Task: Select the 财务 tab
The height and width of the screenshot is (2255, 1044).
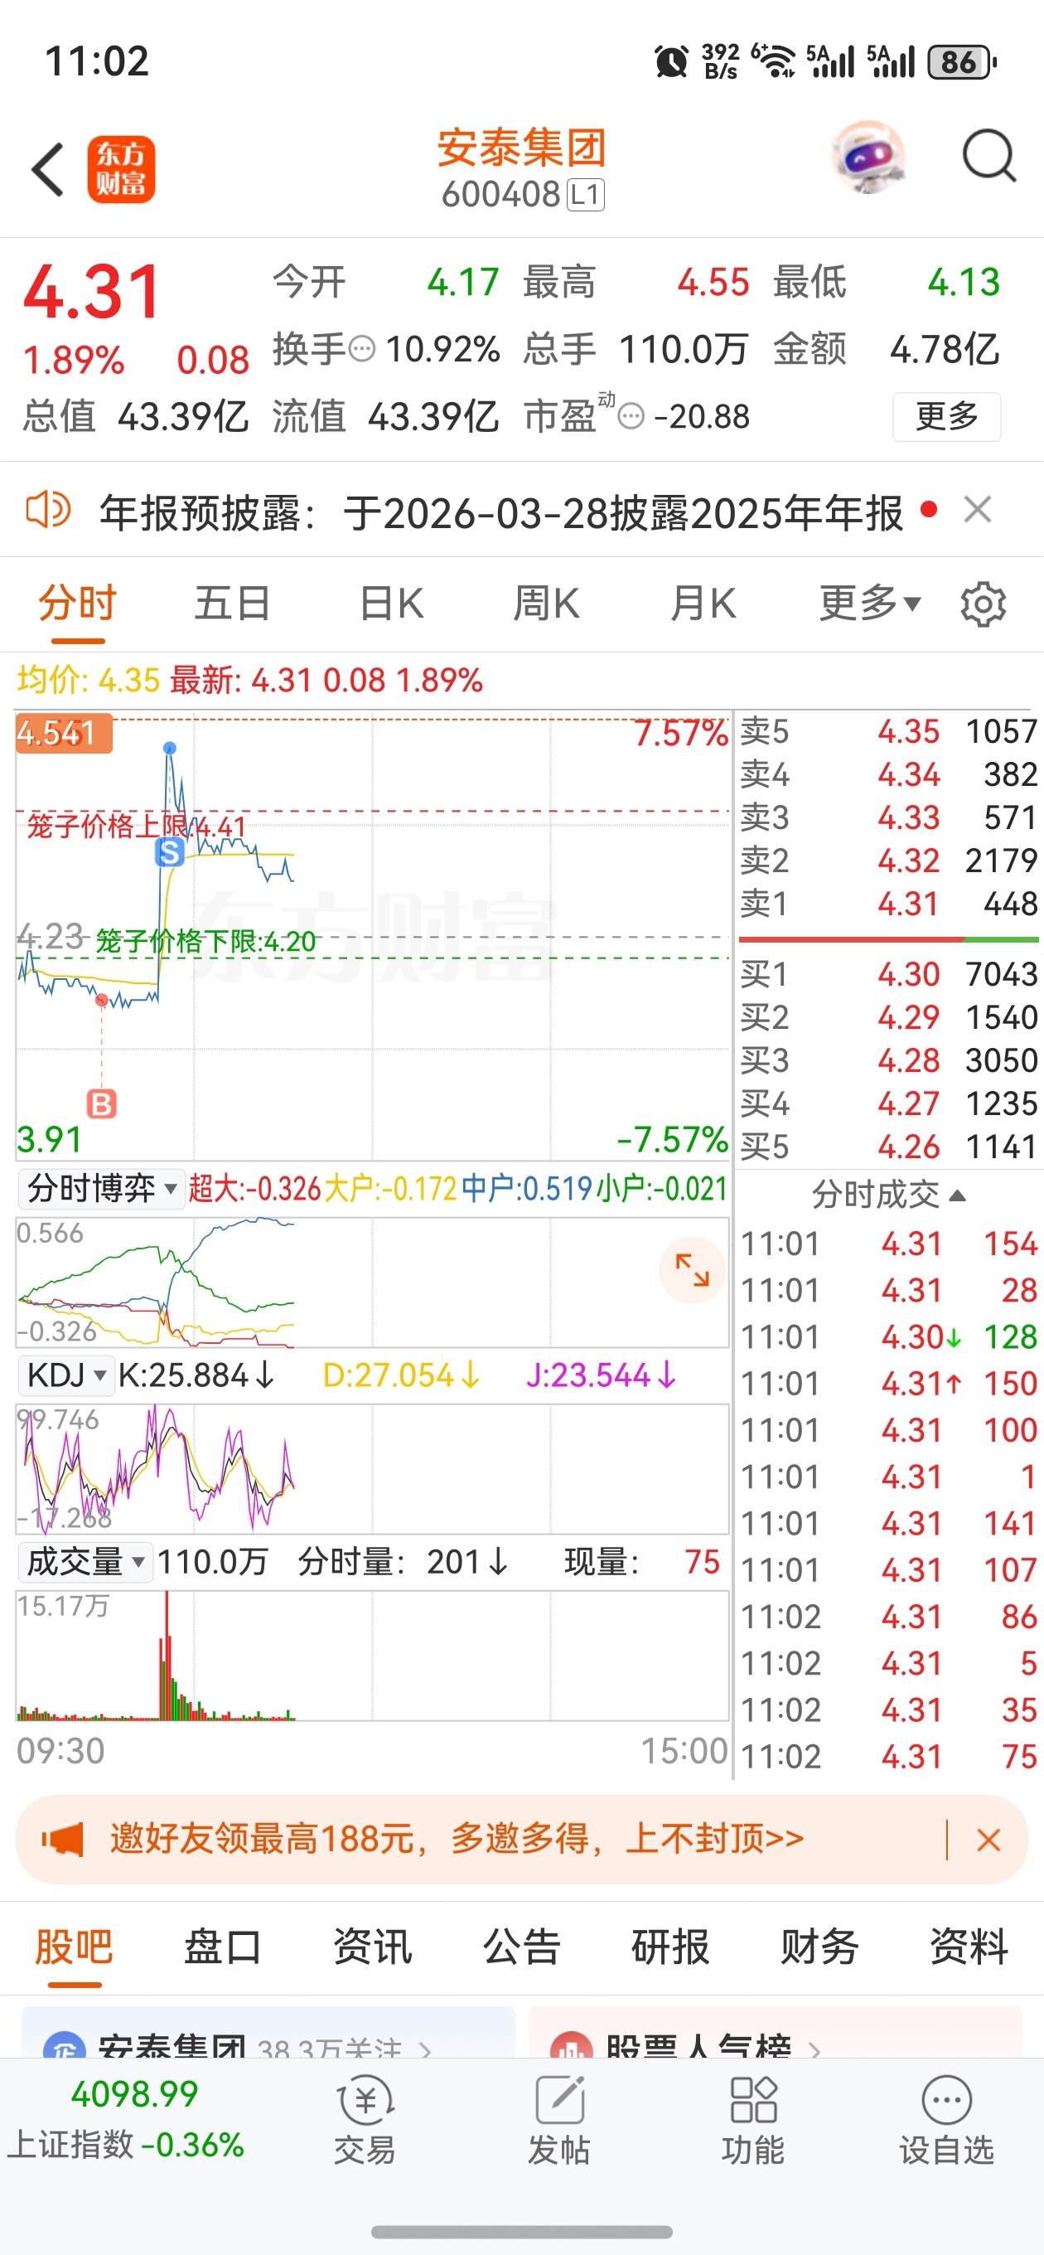Action: pos(819,1947)
